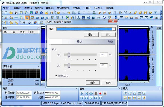The height and width of the screenshot is (107, 164).
Task: Open the 工具(T) menu
Action: tap(87, 8)
